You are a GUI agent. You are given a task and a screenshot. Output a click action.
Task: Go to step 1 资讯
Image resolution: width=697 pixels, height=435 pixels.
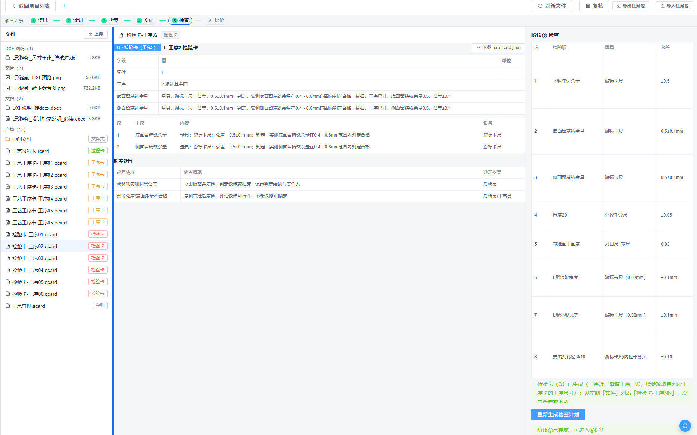(39, 20)
